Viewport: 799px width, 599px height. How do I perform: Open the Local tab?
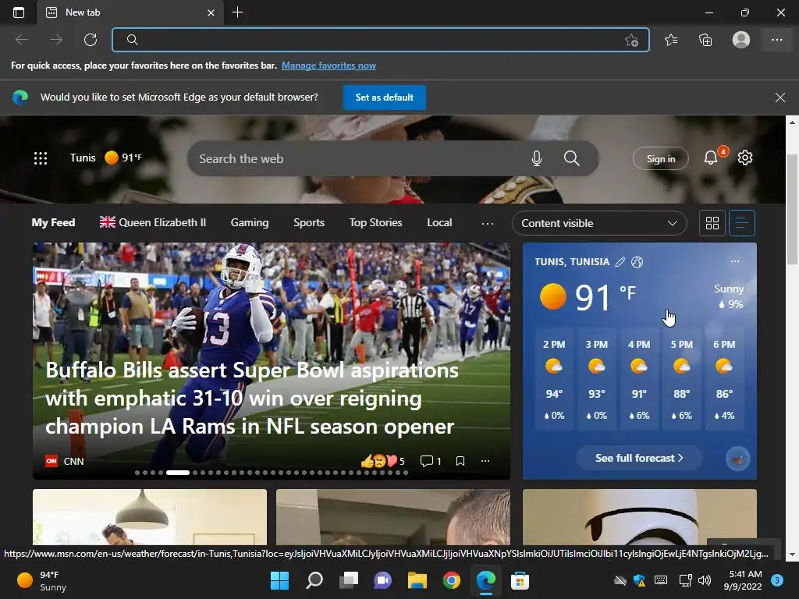(439, 222)
